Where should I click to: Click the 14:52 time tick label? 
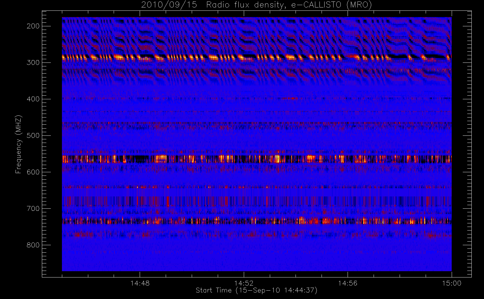point(244,283)
